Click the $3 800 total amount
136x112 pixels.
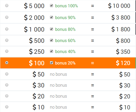click(x=121, y=17)
